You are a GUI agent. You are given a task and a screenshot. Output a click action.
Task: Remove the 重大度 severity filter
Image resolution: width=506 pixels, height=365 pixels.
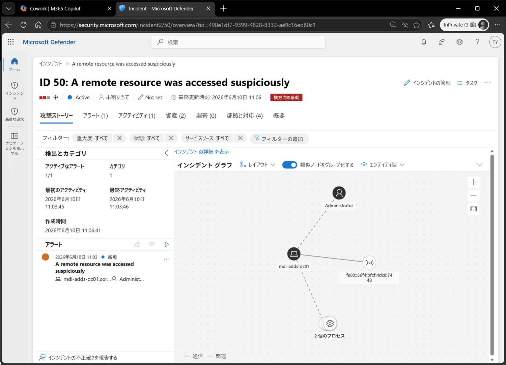(x=119, y=138)
